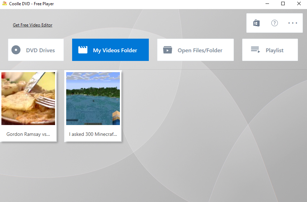Click the Coolle DVD app icon in title bar
This screenshot has height=202, width=307.
point(5,4)
